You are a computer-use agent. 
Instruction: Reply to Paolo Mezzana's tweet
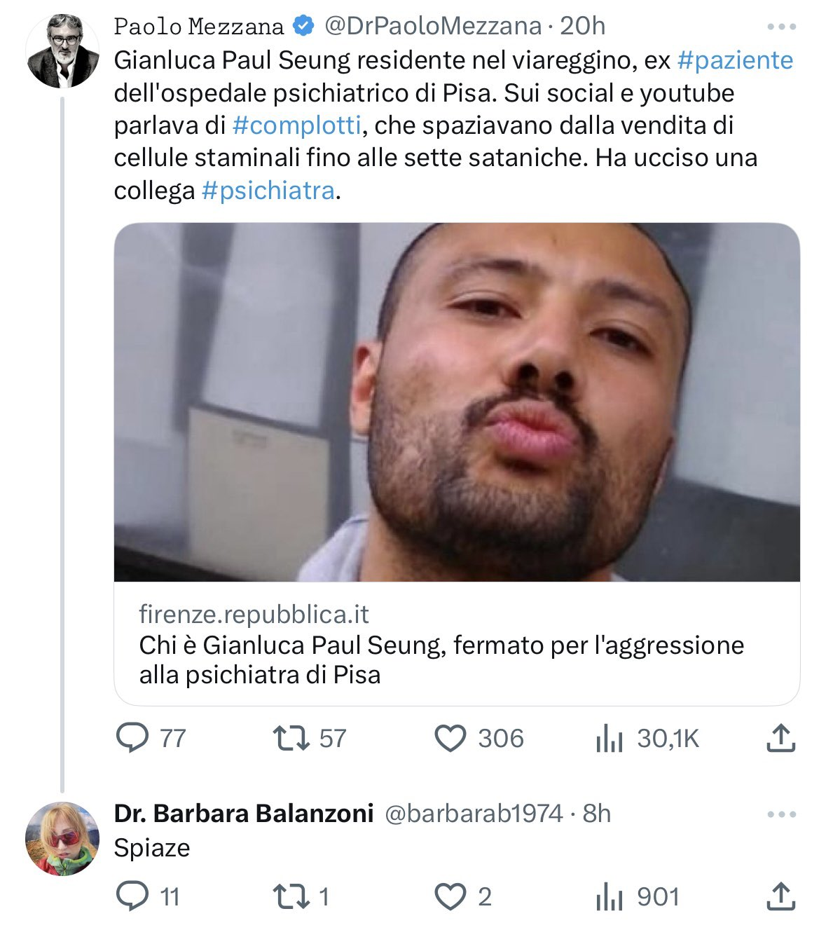coord(132,738)
